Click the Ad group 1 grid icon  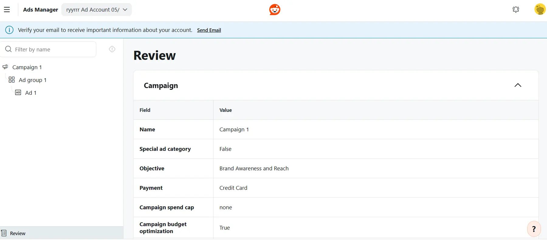pyautogui.click(x=12, y=80)
